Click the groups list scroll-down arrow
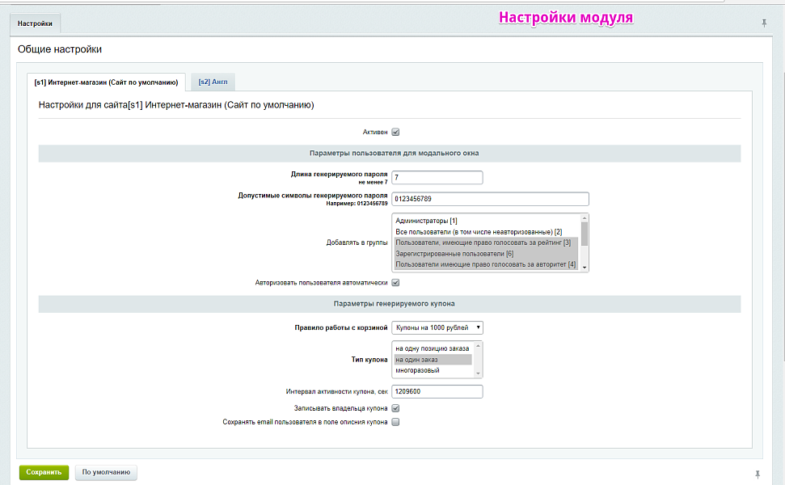This screenshot has width=785, height=485. (585, 267)
